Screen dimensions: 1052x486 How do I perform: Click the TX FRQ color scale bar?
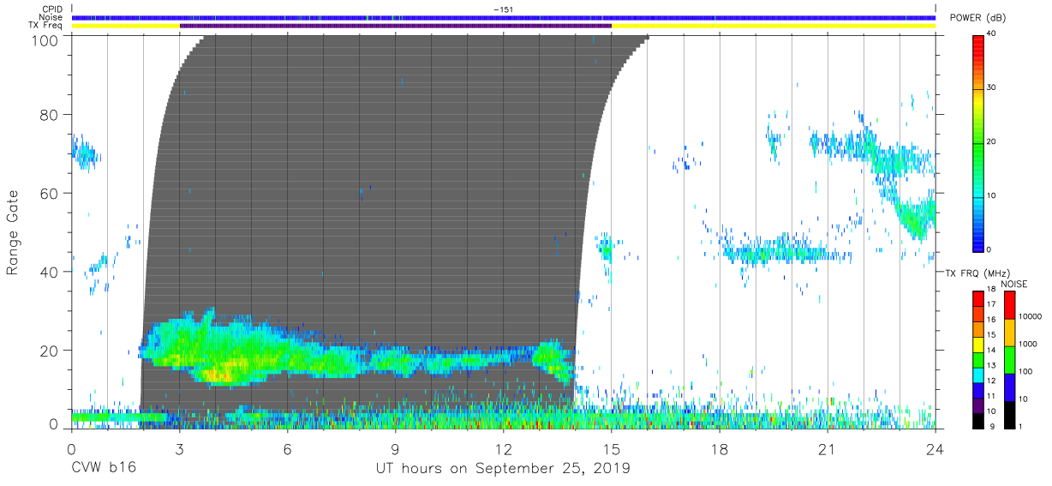point(978,359)
